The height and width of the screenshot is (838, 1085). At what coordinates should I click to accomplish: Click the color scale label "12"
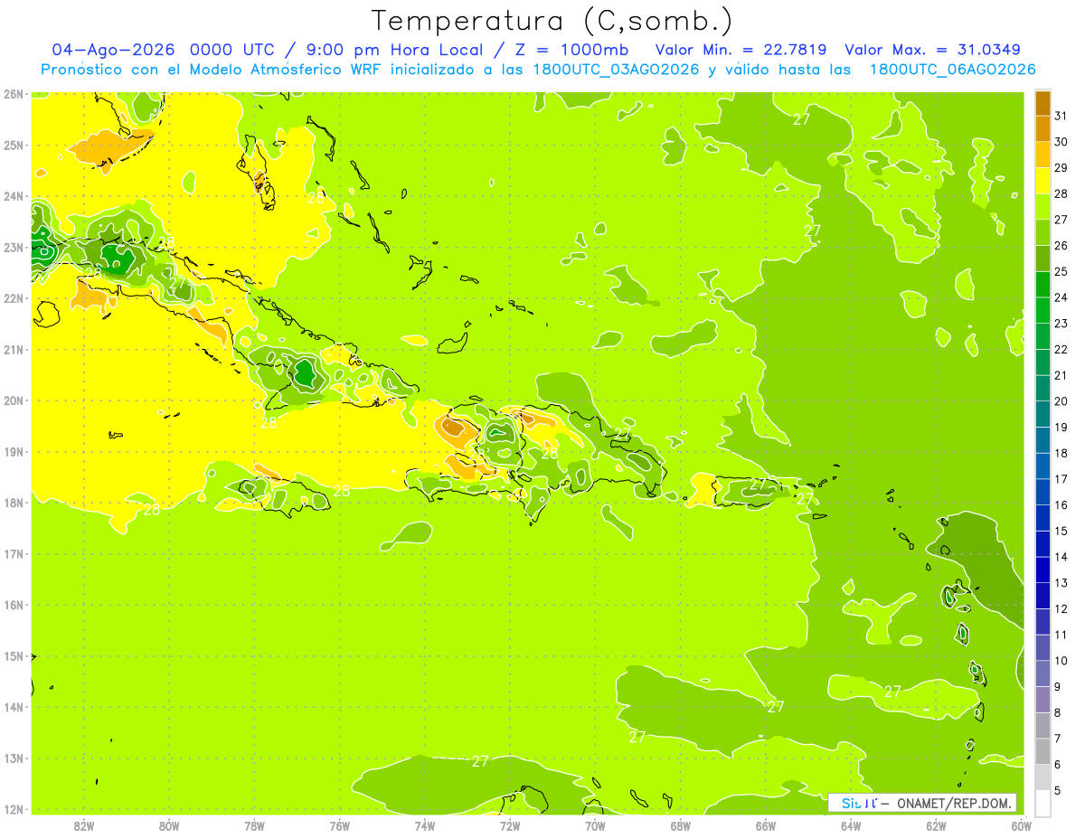tap(1061, 608)
